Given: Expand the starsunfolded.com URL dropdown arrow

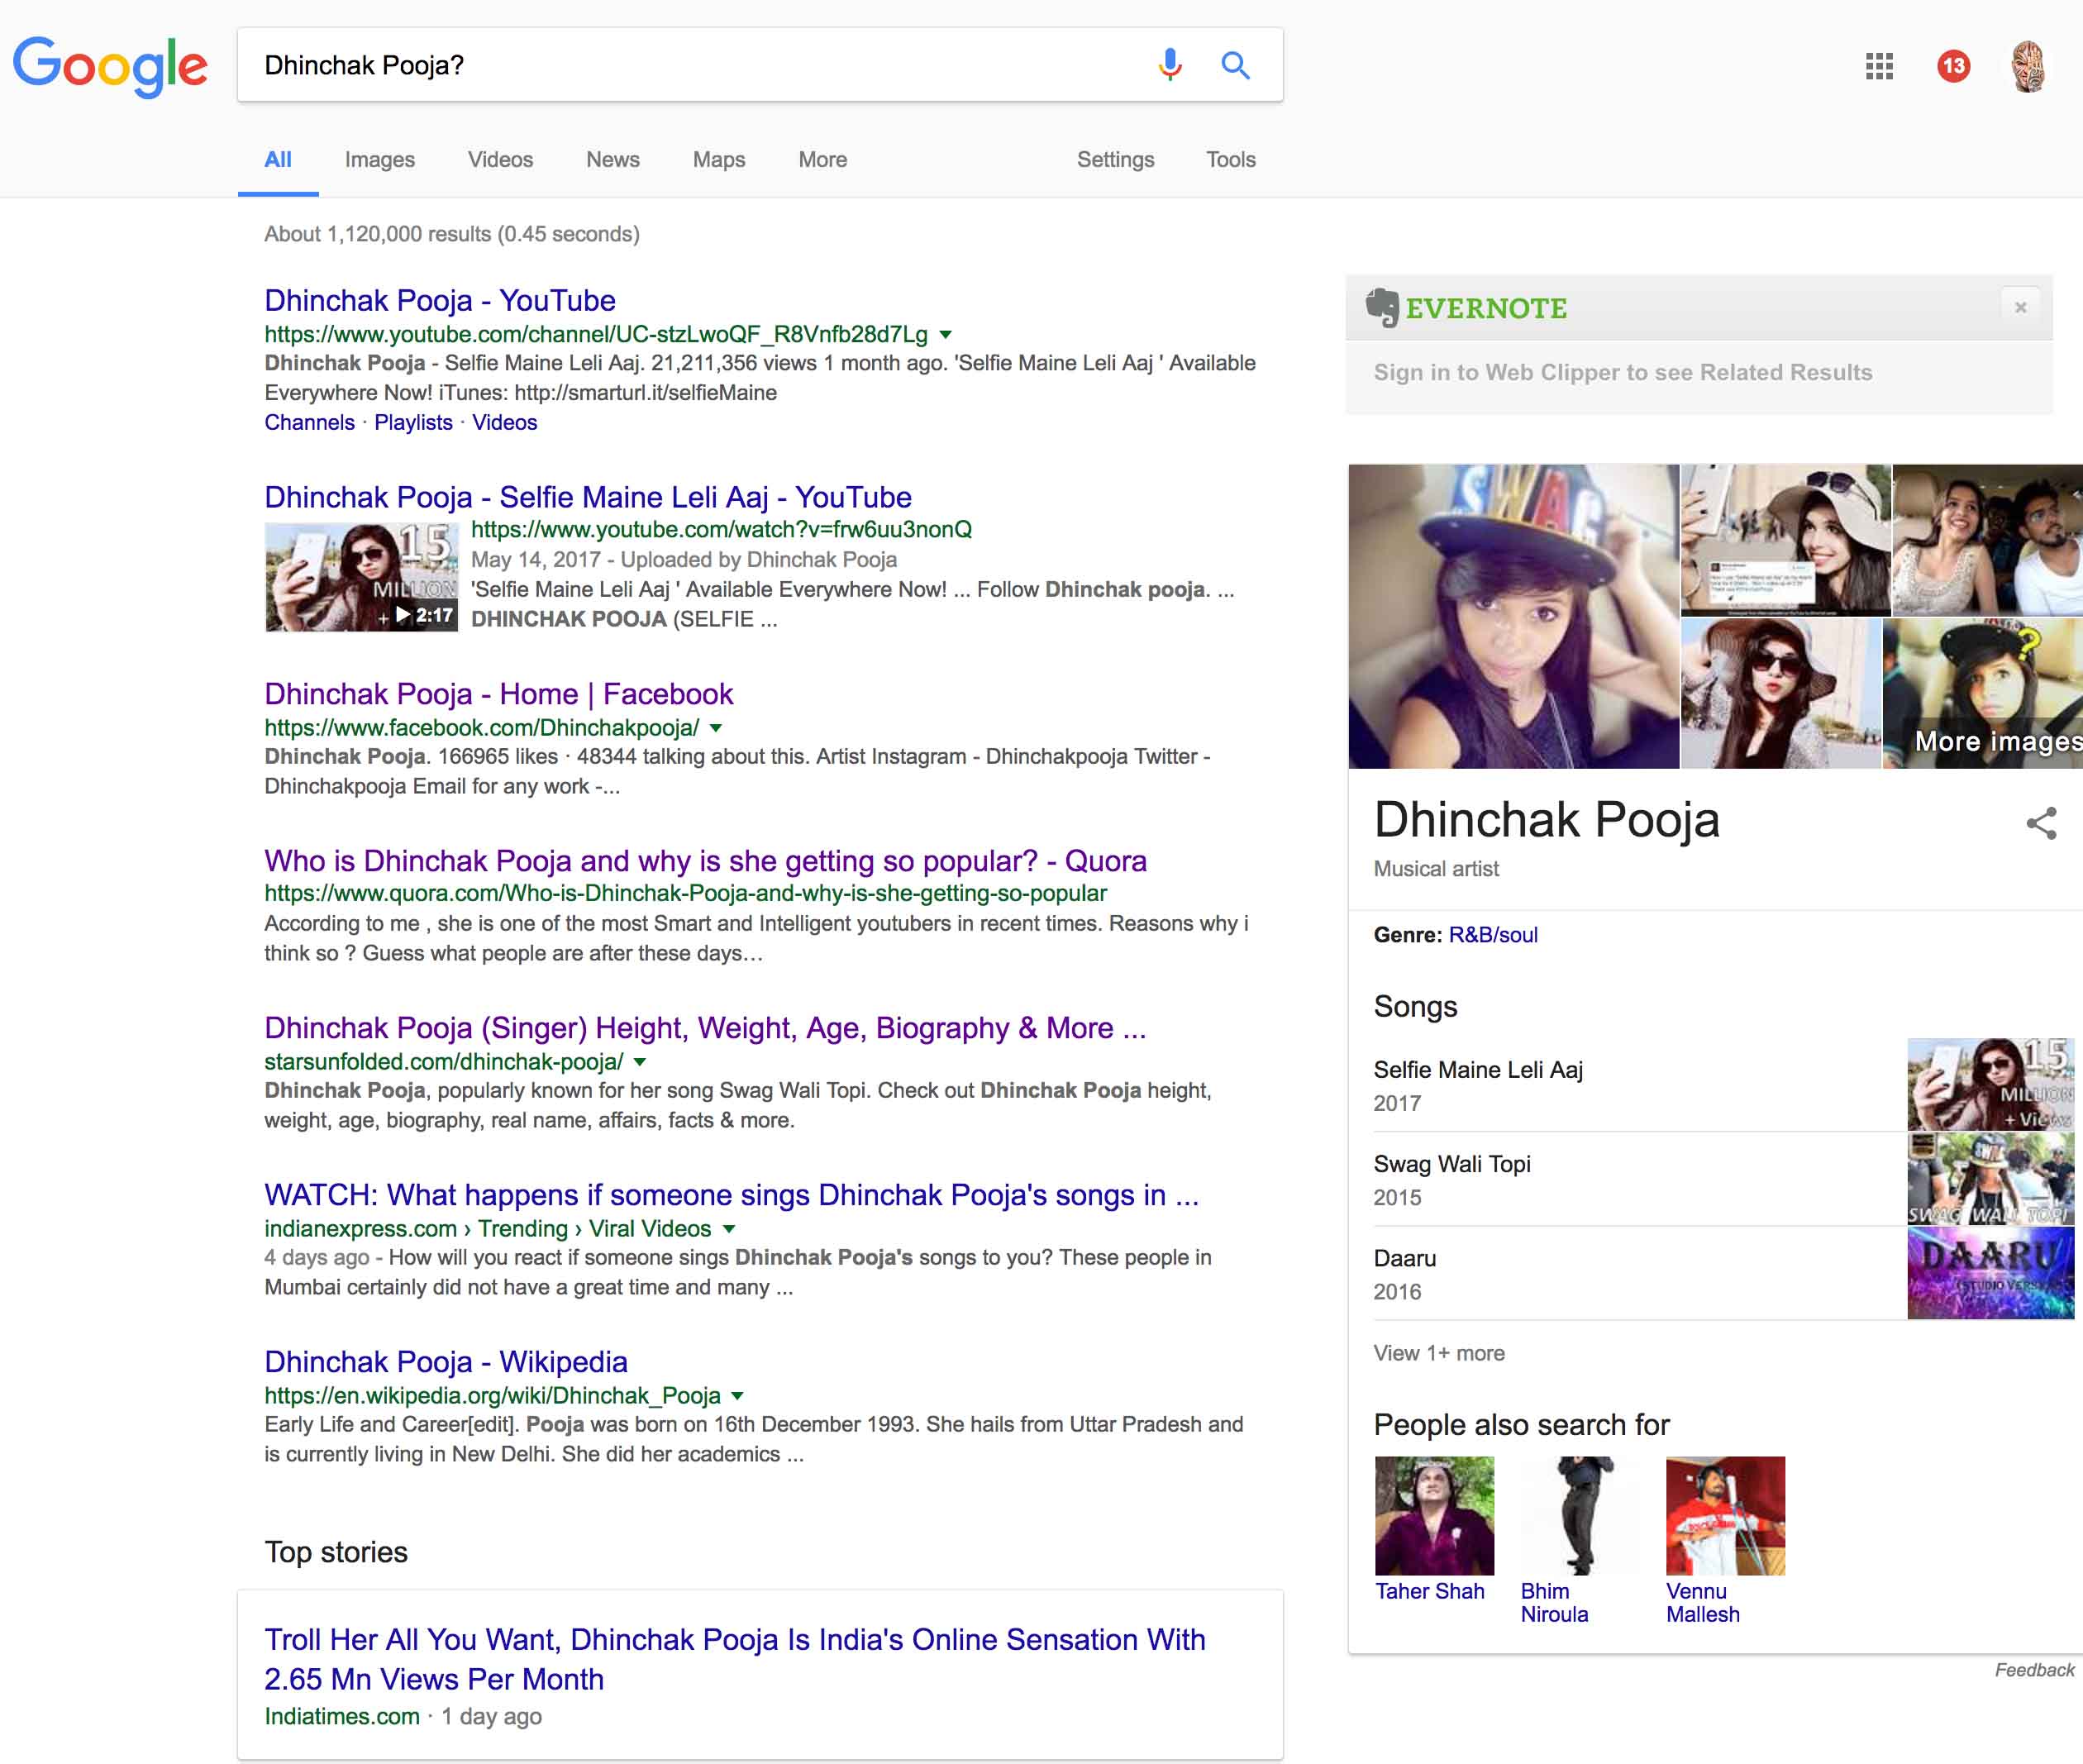Looking at the screenshot, I should (640, 1062).
